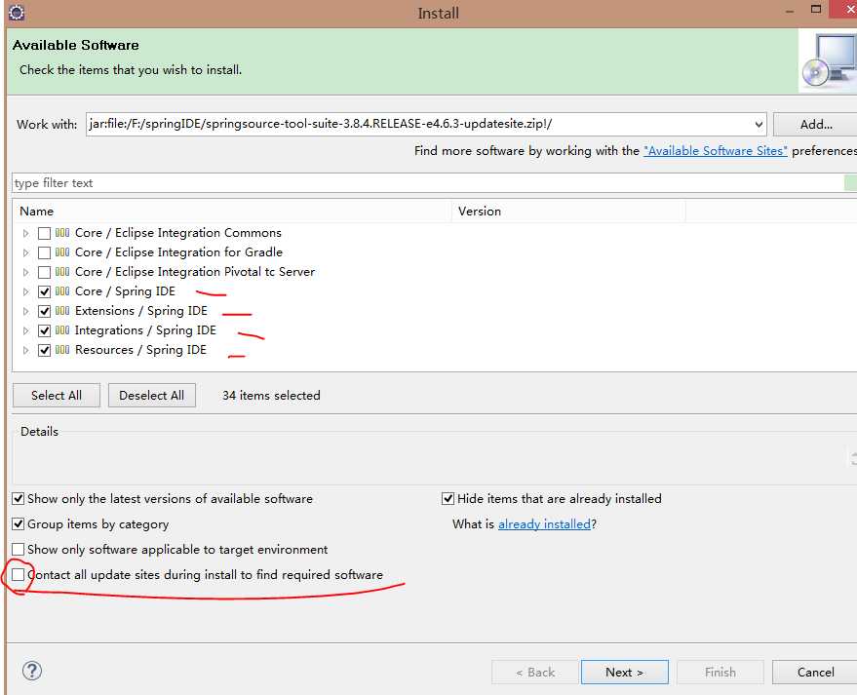The image size is (857, 695).
Task: Minimize the Install window
Action: [x=789, y=12]
